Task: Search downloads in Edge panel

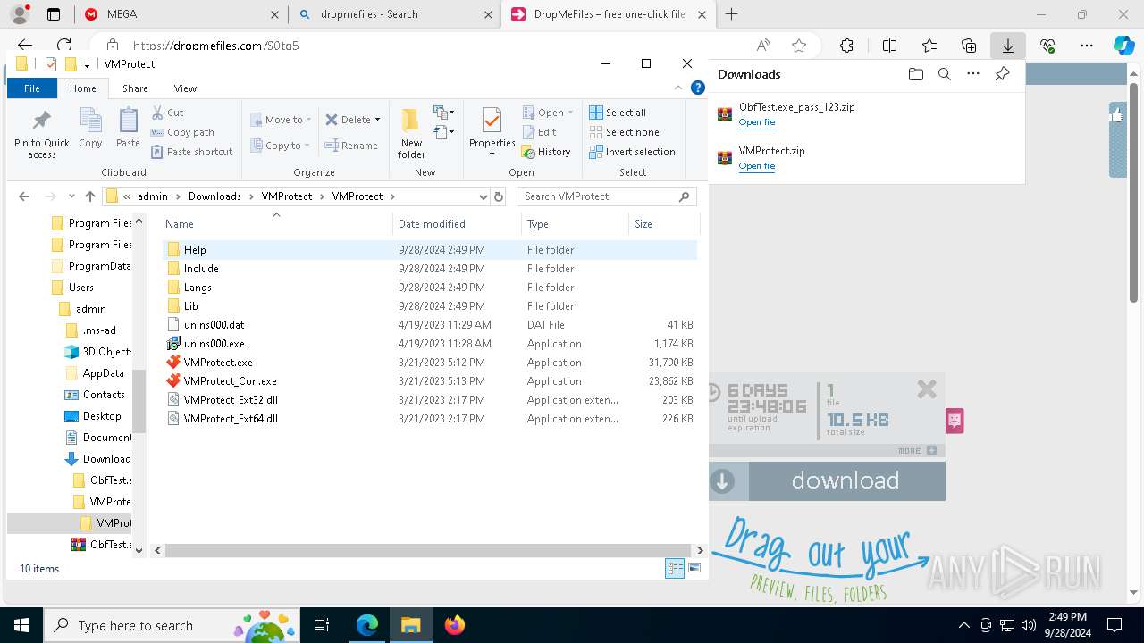Action: (944, 74)
